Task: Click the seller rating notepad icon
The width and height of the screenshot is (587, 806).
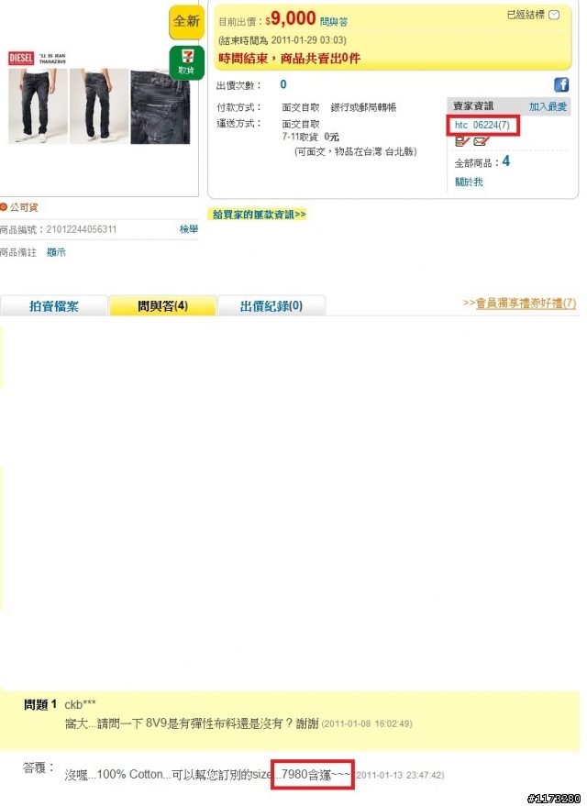Action: coord(462,141)
